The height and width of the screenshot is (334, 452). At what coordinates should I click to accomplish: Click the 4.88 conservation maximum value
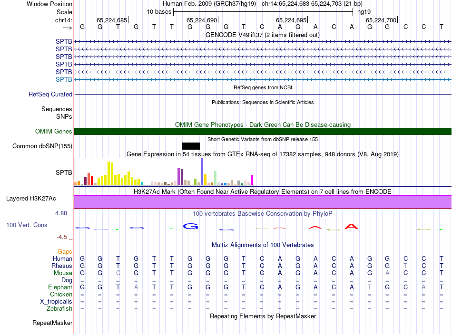point(61,213)
